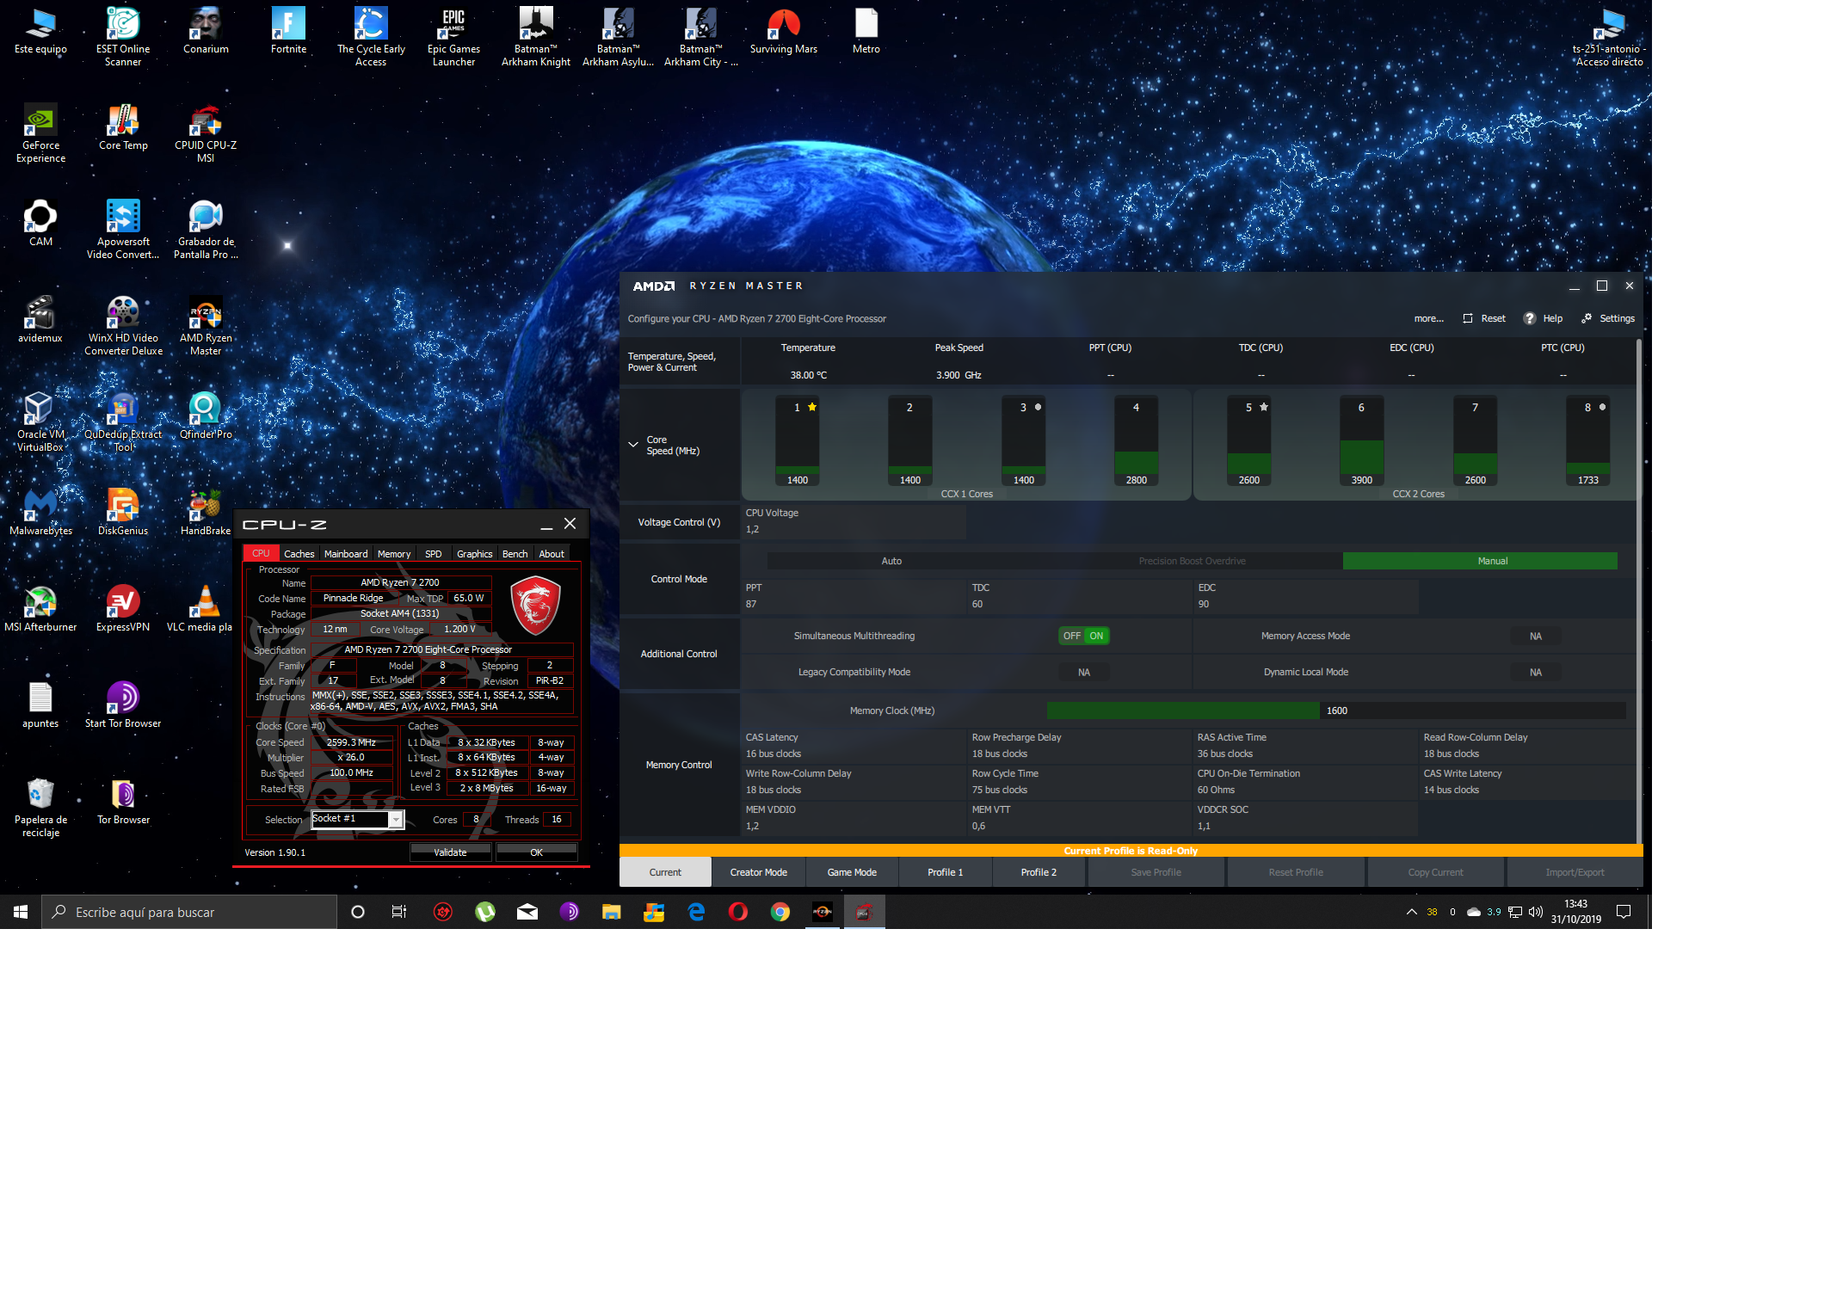This screenshot has width=1843, height=1292.
Task: Select Manual control mode
Action: (x=1492, y=561)
